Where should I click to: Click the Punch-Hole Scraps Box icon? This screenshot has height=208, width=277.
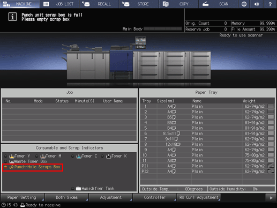pos(11,167)
